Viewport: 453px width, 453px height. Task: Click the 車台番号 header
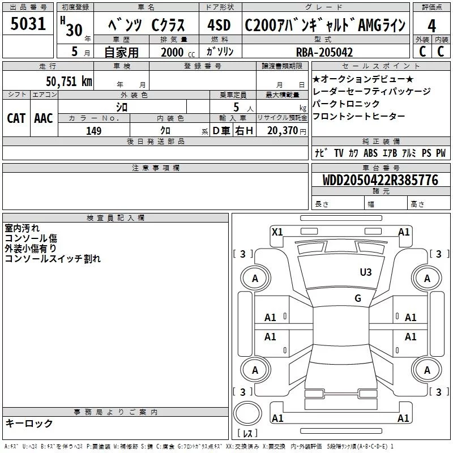(x=381, y=168)
